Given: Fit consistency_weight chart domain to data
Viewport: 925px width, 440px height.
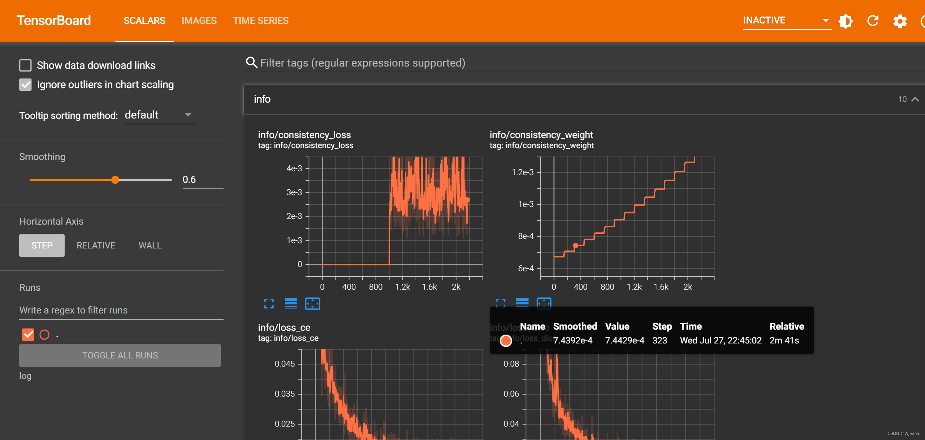Looking at the screenshot, I should point(544,303).
